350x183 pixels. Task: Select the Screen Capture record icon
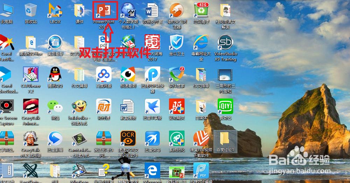click(x=7, y=106)
